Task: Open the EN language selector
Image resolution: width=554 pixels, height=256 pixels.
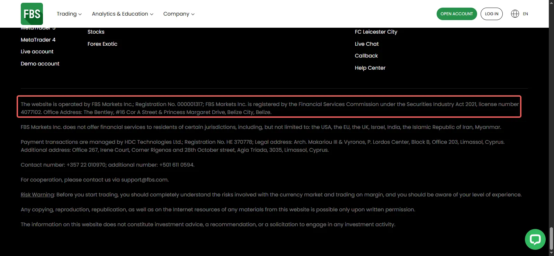Action: pos(525,14)
